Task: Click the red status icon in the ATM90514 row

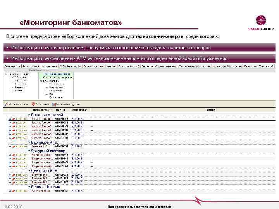Action: (14, 119)
